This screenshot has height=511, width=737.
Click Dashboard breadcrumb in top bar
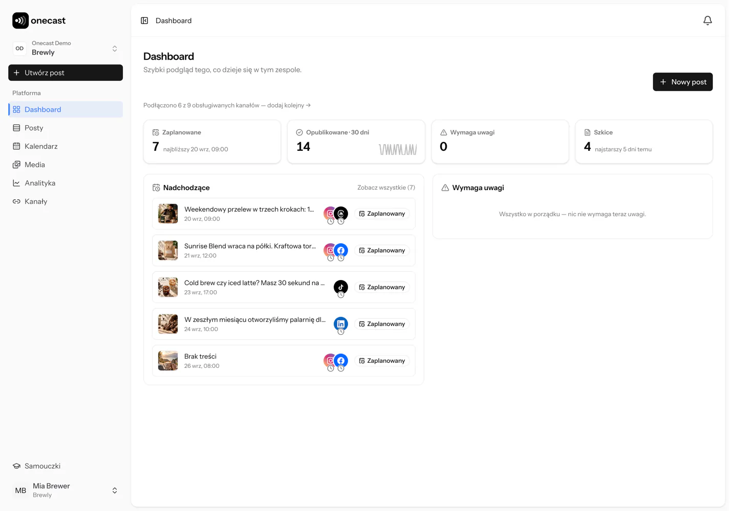click(174, 20)
